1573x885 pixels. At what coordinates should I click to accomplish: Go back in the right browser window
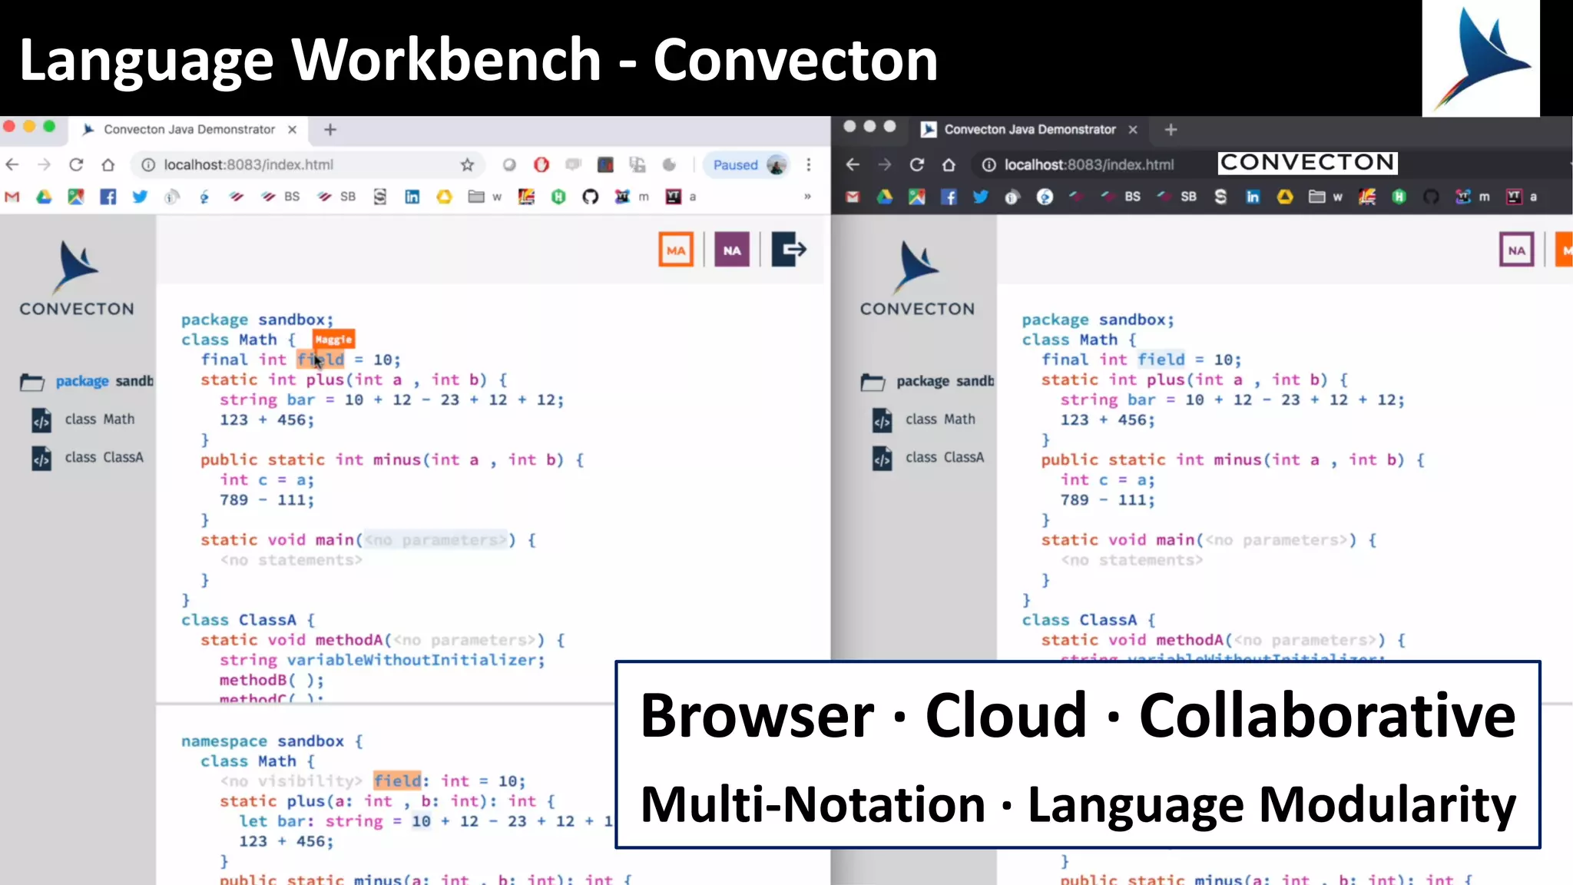853,164
